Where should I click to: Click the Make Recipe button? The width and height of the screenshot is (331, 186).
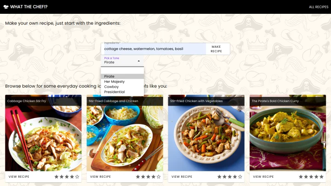pos(216,49)
